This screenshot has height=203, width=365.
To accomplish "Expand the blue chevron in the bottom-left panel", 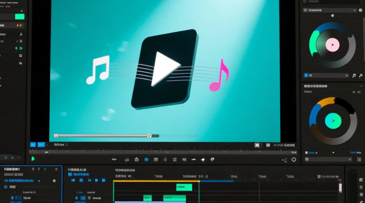I will 39,181.
